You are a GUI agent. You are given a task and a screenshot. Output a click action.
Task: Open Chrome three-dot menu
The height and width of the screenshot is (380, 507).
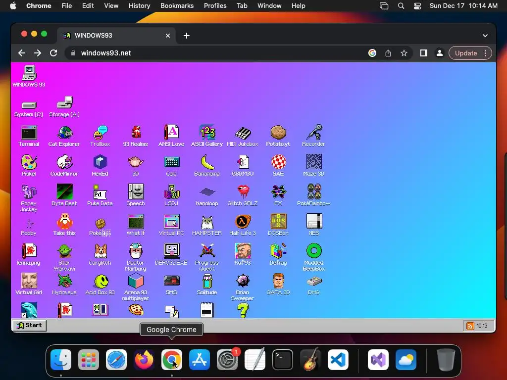pyautogui.click(x=485, y=53)
